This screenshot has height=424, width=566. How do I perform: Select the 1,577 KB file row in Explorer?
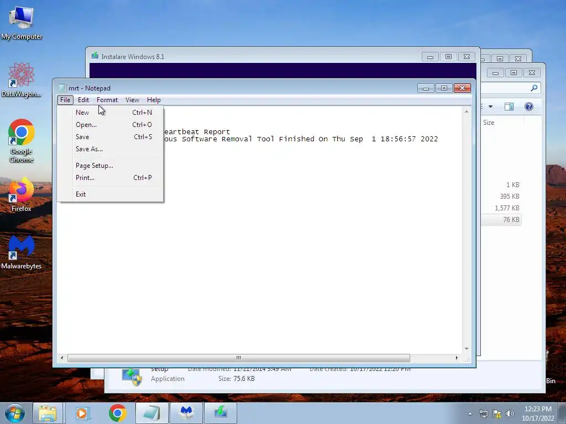pos(501,208)
